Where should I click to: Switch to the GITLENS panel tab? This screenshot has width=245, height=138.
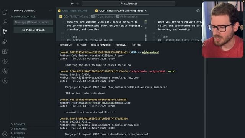point(136,45)
